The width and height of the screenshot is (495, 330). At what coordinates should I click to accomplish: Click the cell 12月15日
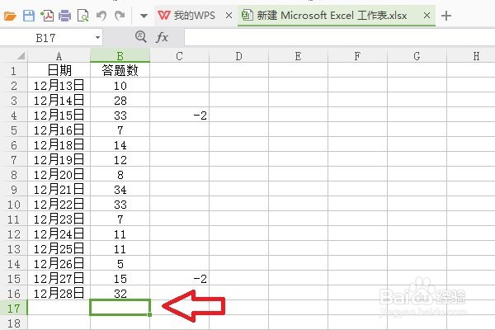pos(59,115)
